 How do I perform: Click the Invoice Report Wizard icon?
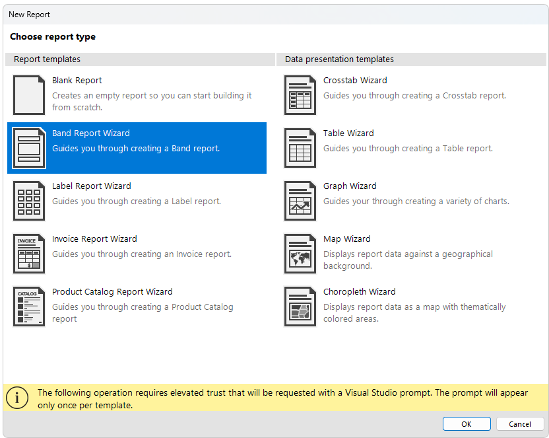pyautogui.click(x=29, y=253)
